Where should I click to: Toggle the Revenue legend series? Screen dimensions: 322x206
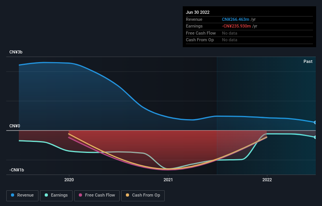click(x=22, y=195)
